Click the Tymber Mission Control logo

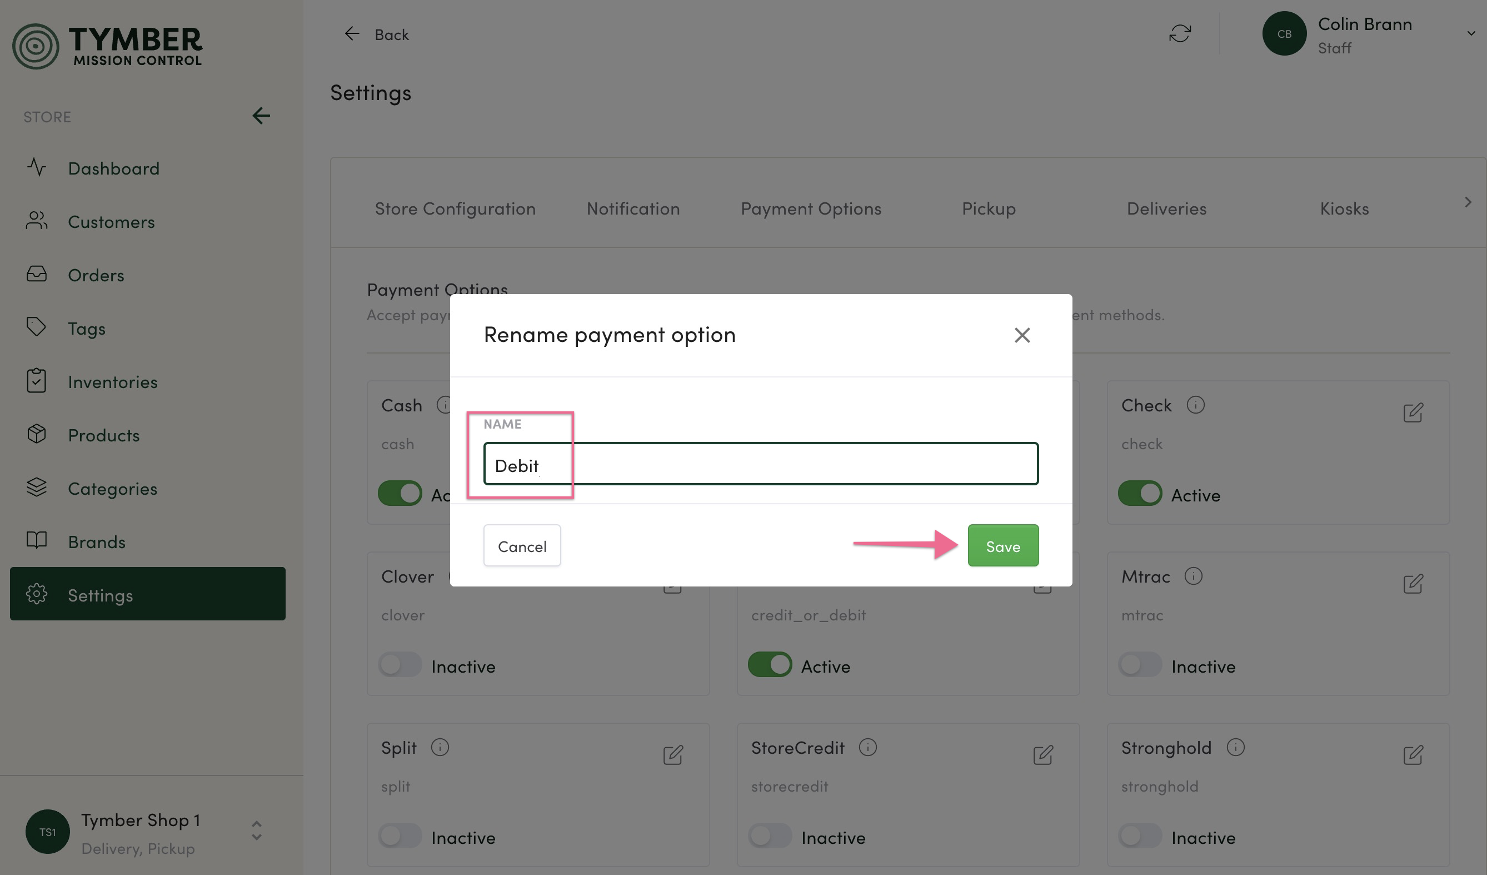(107, 46)
